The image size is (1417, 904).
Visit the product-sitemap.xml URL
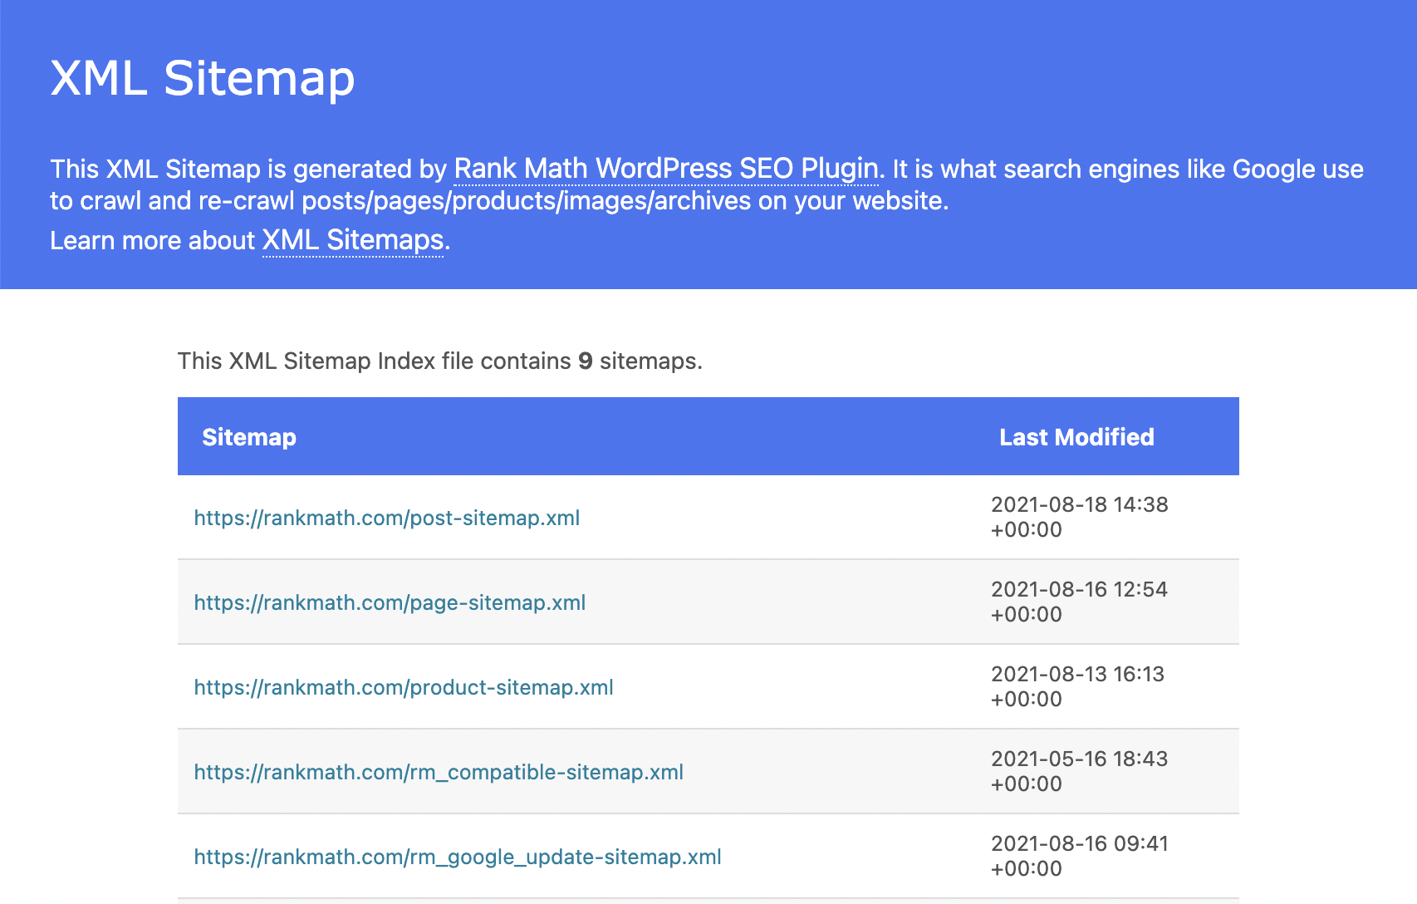coord(404,687)
